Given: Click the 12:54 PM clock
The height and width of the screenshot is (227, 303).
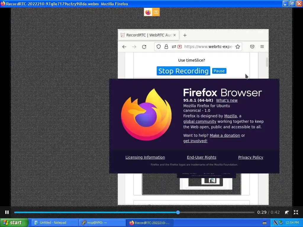Looking at the screenshot, I should pyautogui.click(x=292, y=223).
